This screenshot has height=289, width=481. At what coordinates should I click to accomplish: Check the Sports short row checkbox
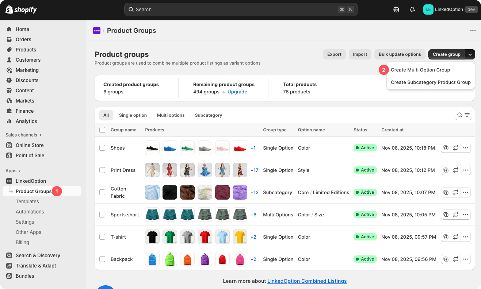click(x=102, y=215)
